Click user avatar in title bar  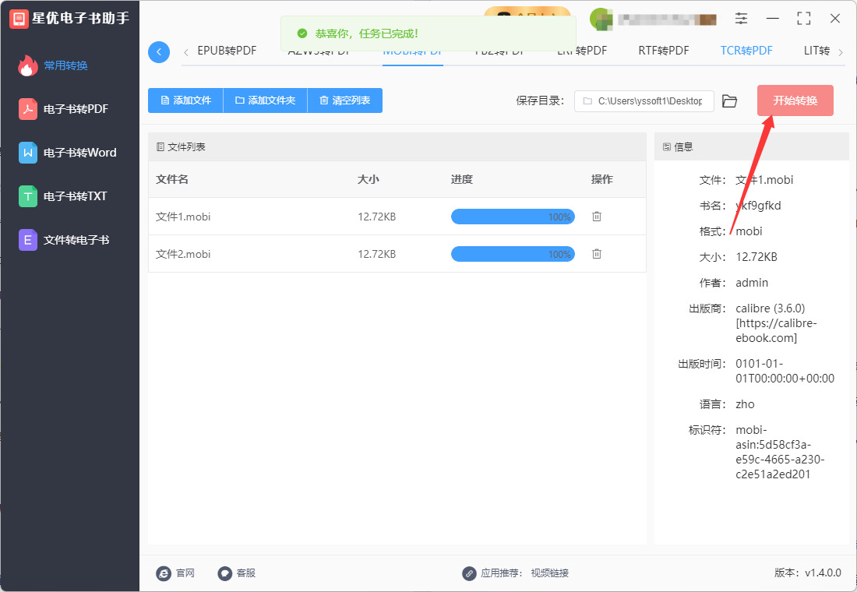(601, 19)
